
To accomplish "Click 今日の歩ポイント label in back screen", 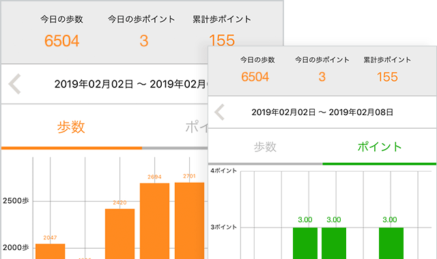I will click(141, 19).
